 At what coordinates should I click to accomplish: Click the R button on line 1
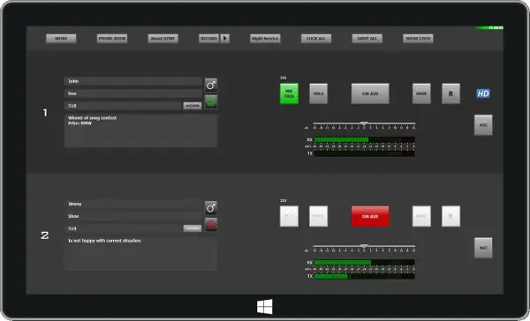[x=450, y=93]
